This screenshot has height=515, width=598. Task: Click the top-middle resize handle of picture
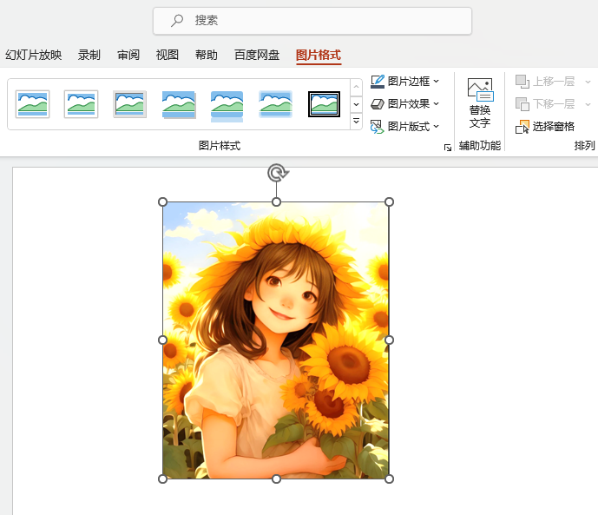point(277,201)
